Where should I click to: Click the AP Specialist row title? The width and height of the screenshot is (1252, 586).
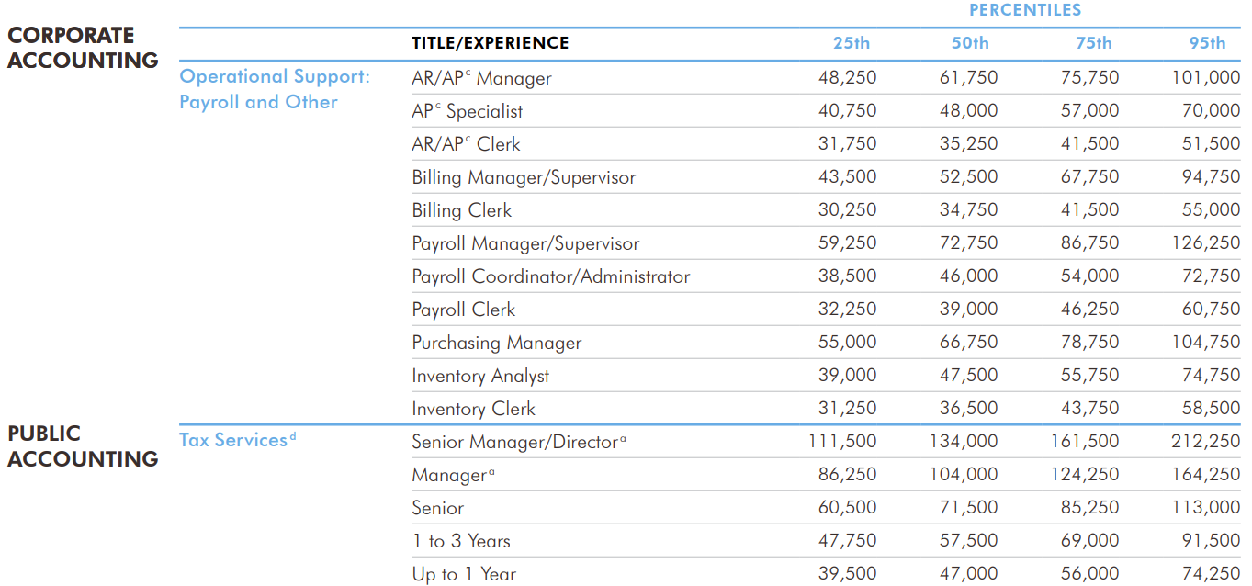click(467, 111)
